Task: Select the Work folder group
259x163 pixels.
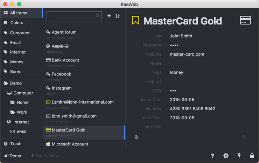Action: pyautogui.click(x=21, y=112)
